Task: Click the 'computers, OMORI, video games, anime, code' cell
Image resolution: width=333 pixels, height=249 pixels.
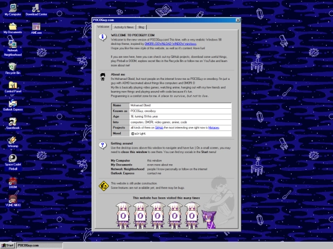Action: pos(180,122)
